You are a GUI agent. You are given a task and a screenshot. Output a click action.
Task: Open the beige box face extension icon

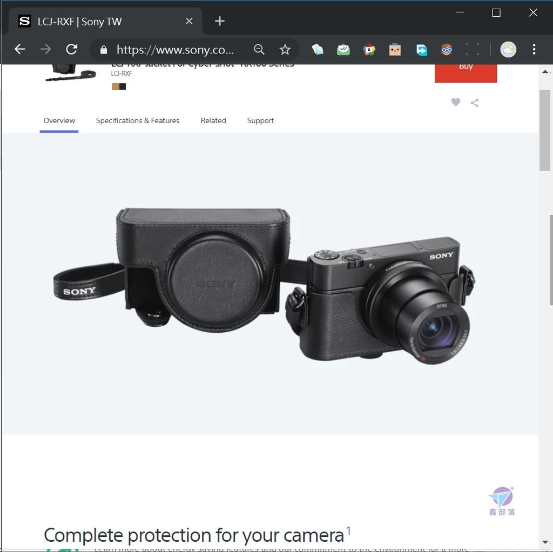point(395,49)
